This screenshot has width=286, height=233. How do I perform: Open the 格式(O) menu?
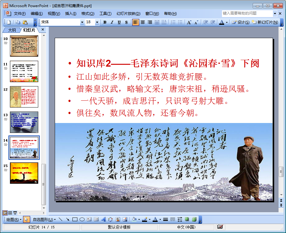88,13
